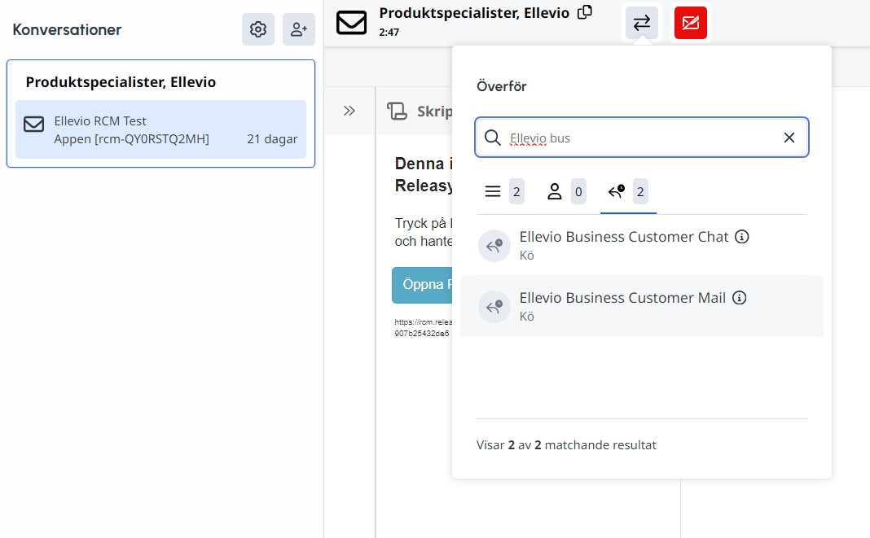Click queue icon beside Customer Mail
This screenshot has width=870, height=538.
494,307
